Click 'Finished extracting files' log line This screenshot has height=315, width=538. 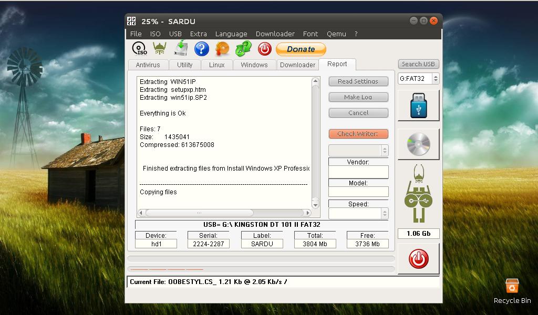point(226,169)
